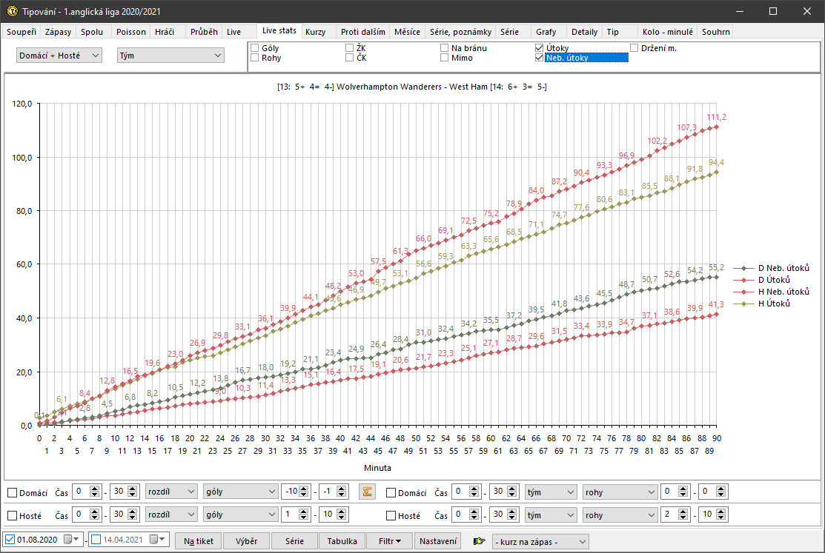Viewport: 825px width, 553px height.
Task: Click D Neb. útoků legend marker
Action: (743, 268)
